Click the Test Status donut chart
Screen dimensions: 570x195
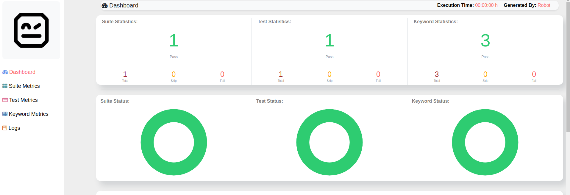329,142
